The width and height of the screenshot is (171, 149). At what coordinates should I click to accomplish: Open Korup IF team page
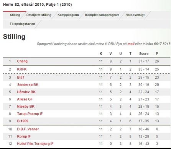click(24, 136)
